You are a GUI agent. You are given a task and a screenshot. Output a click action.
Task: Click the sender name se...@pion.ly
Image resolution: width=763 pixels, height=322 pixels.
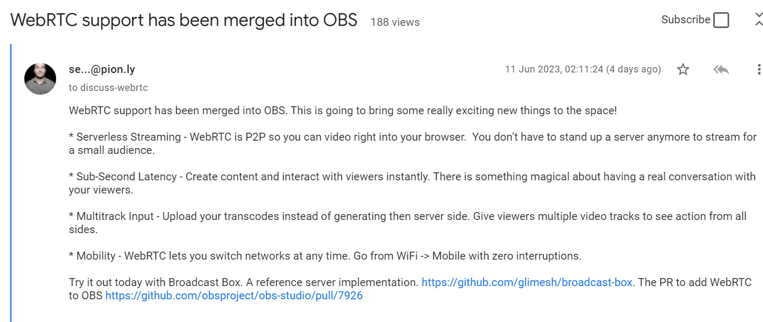coord(102,69)
